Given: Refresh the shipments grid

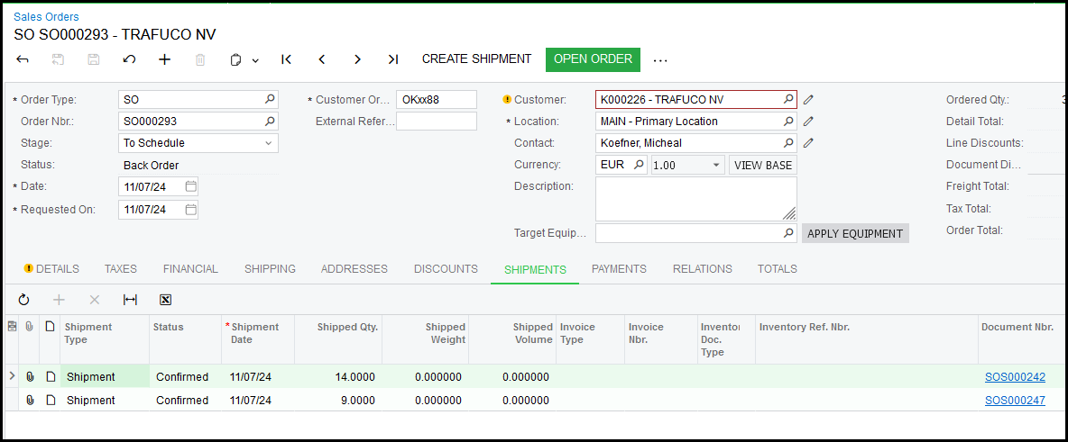Looking at the screenshot, I should point(23,300).
